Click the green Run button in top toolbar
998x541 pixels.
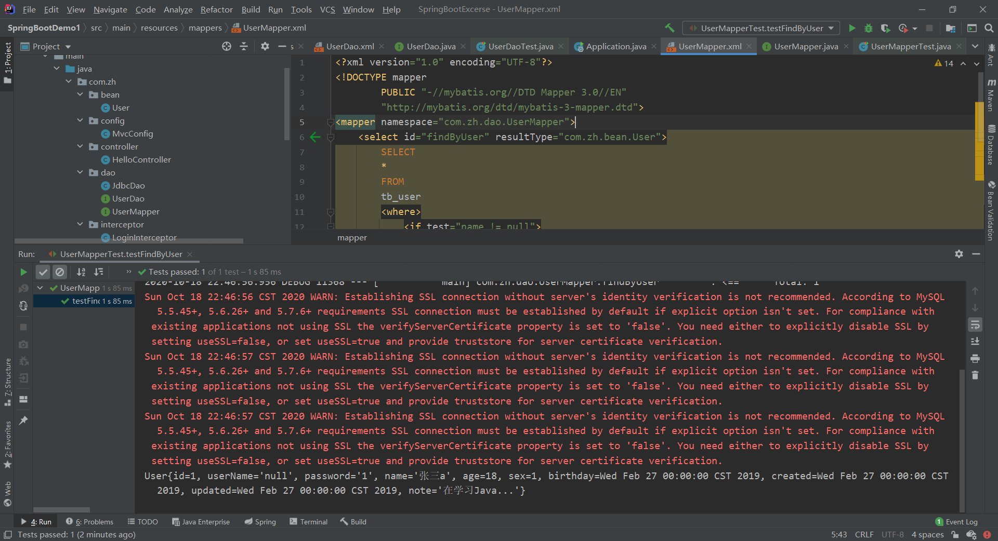pyautogui.click(x=852, y=28)
